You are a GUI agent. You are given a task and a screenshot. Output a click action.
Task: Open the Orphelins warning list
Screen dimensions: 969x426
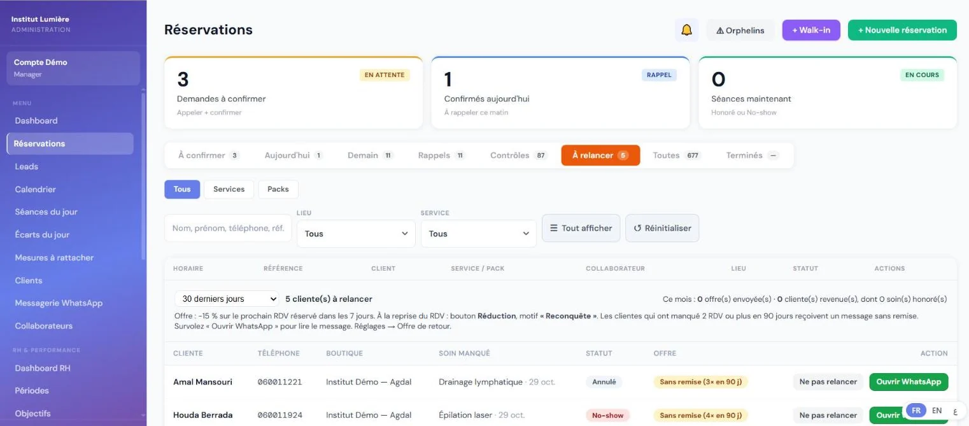click(740, 30)
